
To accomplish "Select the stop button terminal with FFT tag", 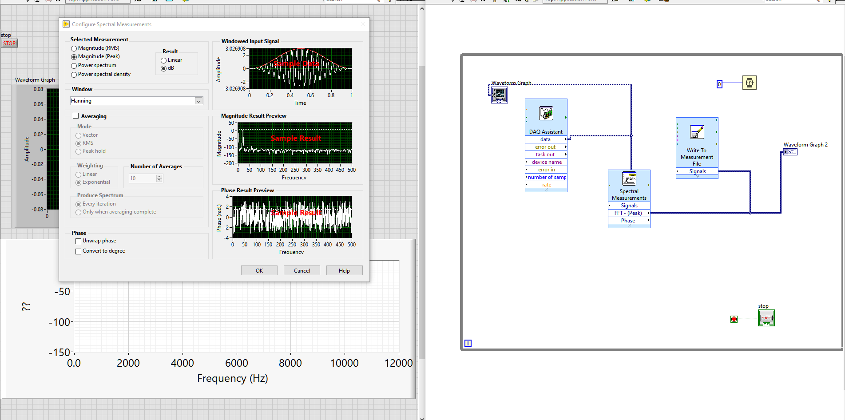I will pyautogui.click(x=766, y=317).
